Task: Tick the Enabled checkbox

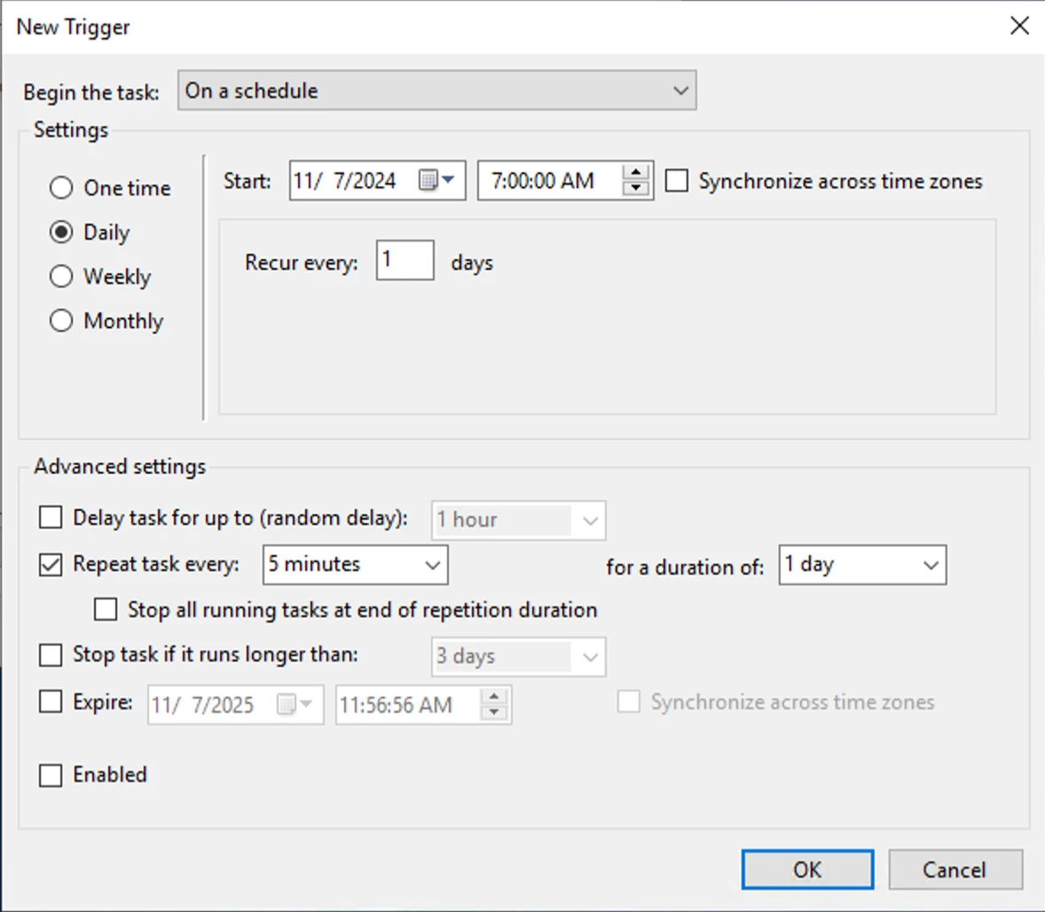Action: 51,775
